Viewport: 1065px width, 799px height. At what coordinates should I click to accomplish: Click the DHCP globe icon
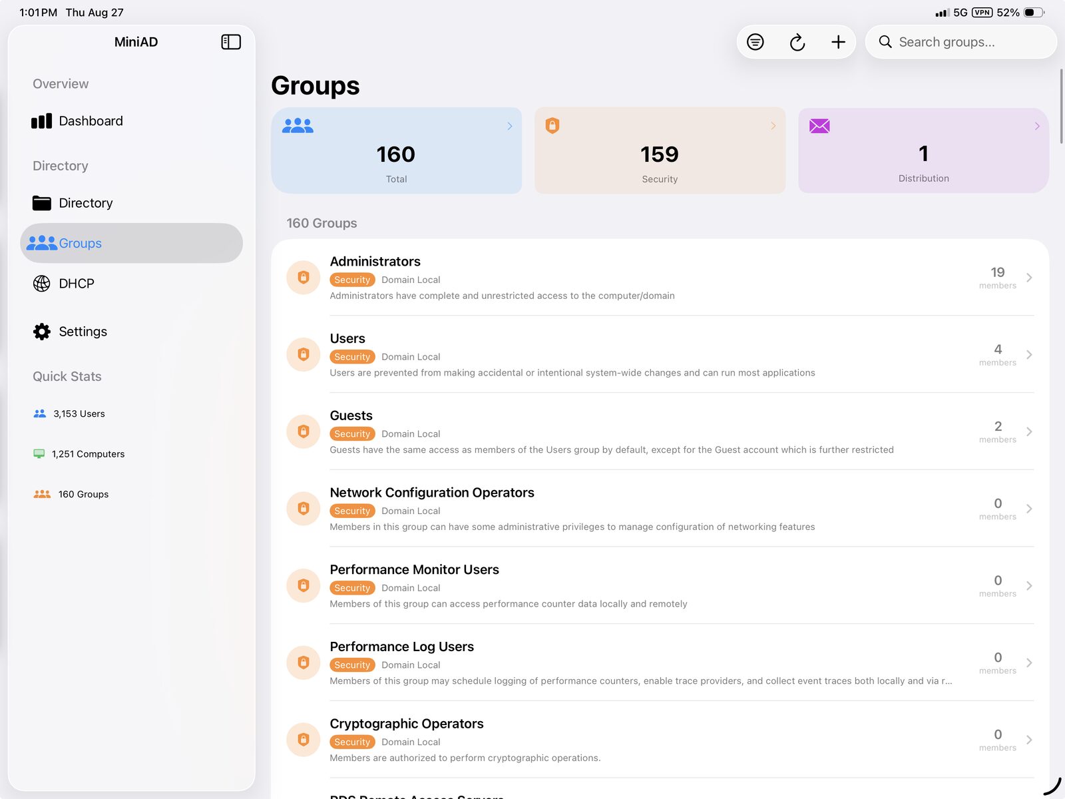pos(41,284)
